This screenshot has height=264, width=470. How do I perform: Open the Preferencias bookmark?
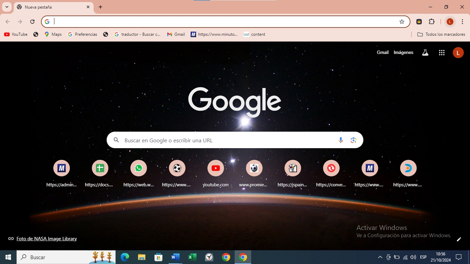tap(83, 34)
